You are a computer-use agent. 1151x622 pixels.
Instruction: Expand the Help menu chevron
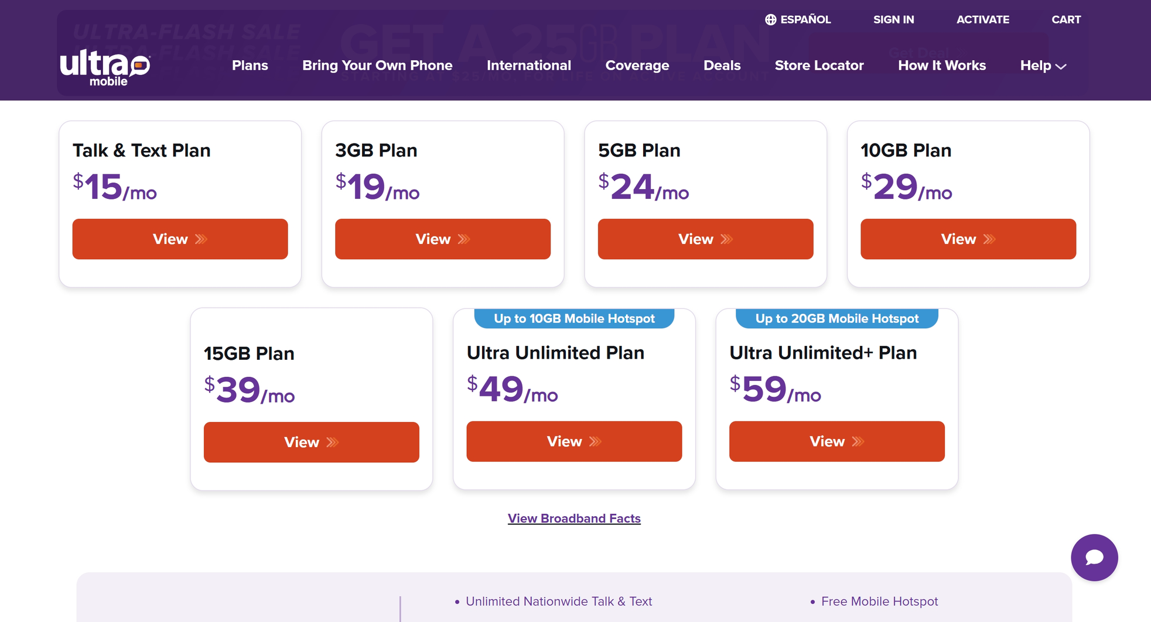point(1061,66)
